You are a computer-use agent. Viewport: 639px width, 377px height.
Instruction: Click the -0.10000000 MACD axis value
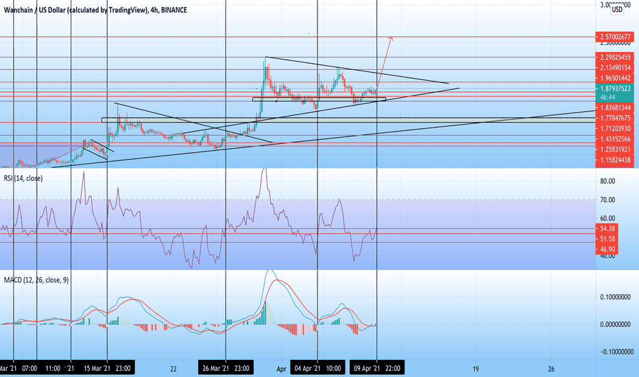point(616,352)
